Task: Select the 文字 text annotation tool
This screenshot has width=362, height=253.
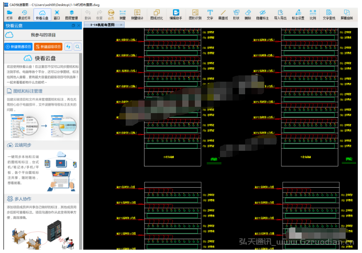Action: pos(210,15)
